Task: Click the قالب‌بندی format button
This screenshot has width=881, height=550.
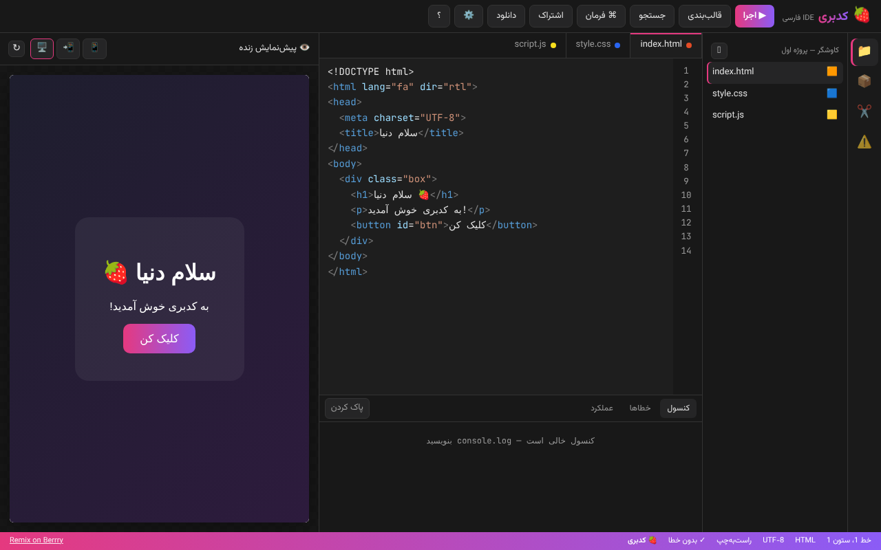Action: (x=705, y=16)
